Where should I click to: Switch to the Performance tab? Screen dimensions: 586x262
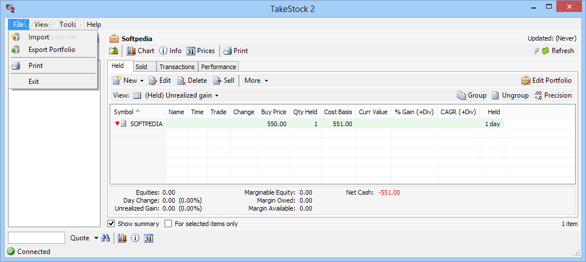219,67
